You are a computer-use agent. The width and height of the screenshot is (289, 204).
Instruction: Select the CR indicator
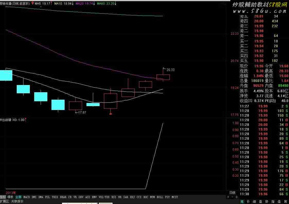click(70, 197)
